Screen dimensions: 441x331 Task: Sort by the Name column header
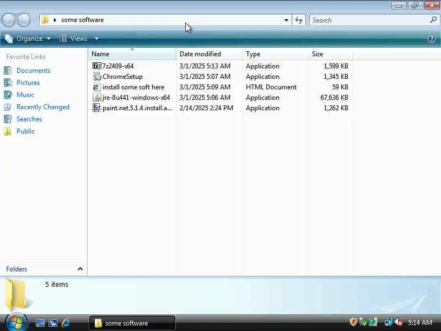tap(132, 54)
